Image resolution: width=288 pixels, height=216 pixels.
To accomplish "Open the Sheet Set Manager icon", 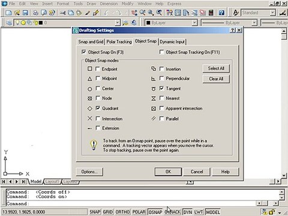I will click(x=194, y=13).
